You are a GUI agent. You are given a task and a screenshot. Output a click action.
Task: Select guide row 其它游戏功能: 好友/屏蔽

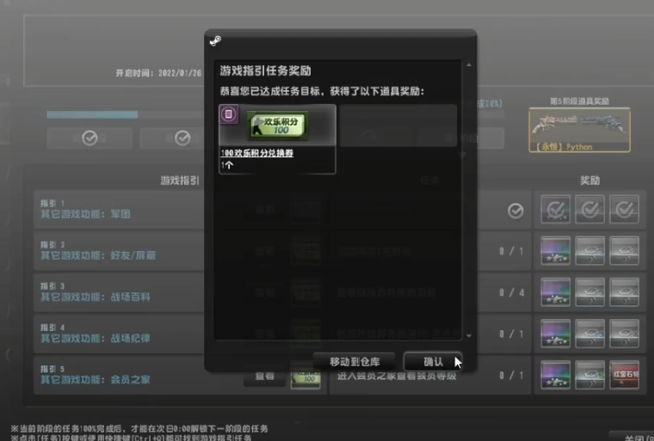pyautogui.click(x=120, y=251)
